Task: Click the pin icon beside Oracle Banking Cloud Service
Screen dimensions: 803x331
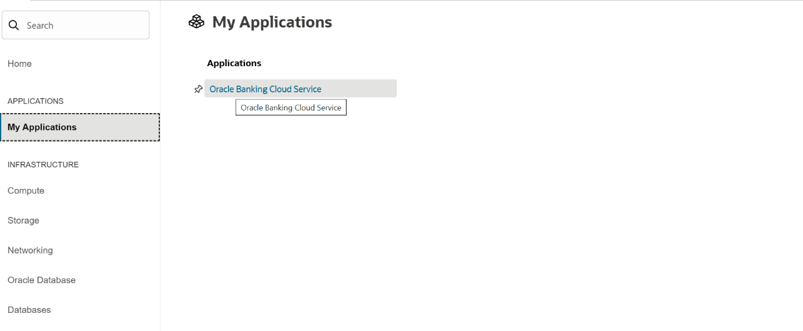Action: click(x=198, y=89)
